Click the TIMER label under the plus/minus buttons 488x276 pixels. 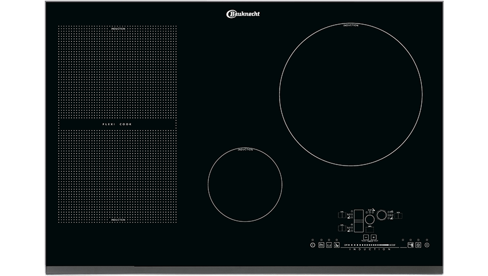pos(369,241)
